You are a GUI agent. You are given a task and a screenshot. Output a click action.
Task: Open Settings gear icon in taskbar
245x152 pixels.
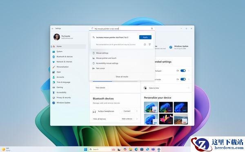click(159, 149)
